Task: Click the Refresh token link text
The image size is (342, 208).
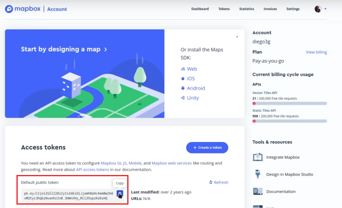Action: [x=221, y=182]
